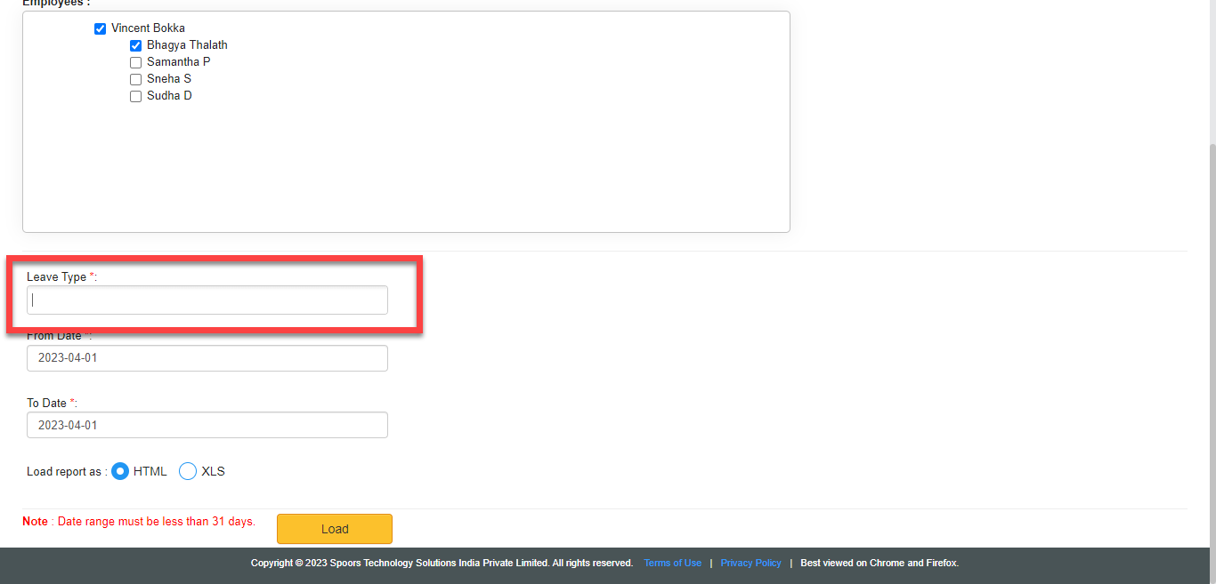Click the Bhagya Thalath name label
The image size is (1216, 584).
point(187,45)
